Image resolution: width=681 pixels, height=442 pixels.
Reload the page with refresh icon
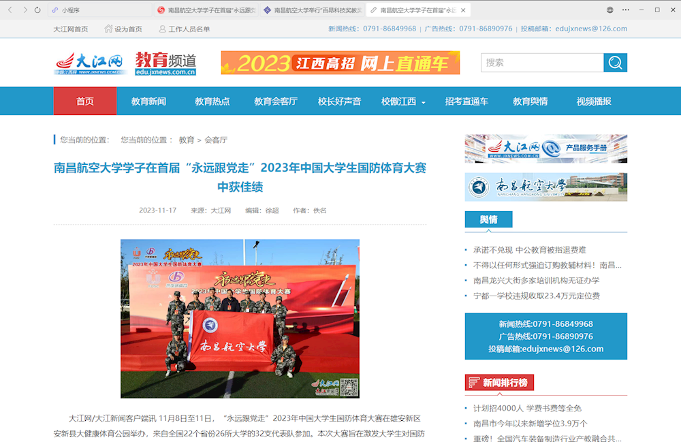coord(37,10)
